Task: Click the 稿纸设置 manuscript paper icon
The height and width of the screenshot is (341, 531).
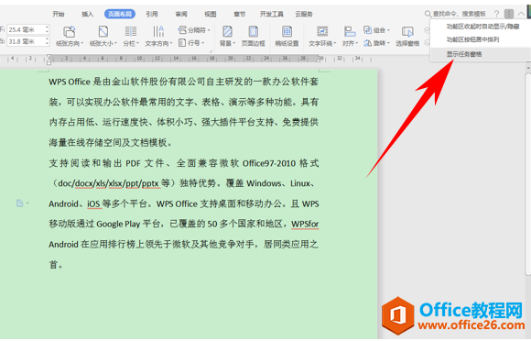Action: click(x=287, y=31)
